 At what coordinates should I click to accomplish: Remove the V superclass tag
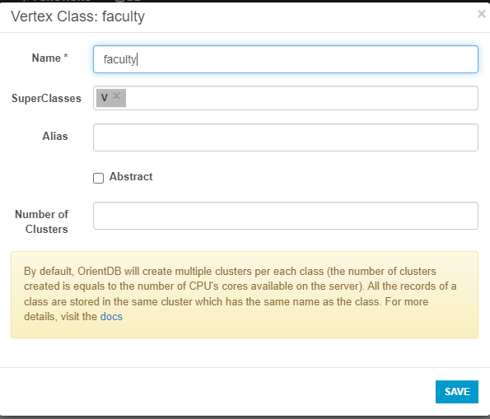[x=117, y=96]
